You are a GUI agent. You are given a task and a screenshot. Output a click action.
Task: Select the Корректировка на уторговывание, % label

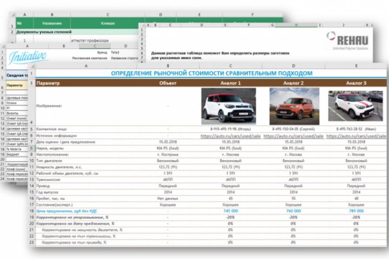coord(72,217)
